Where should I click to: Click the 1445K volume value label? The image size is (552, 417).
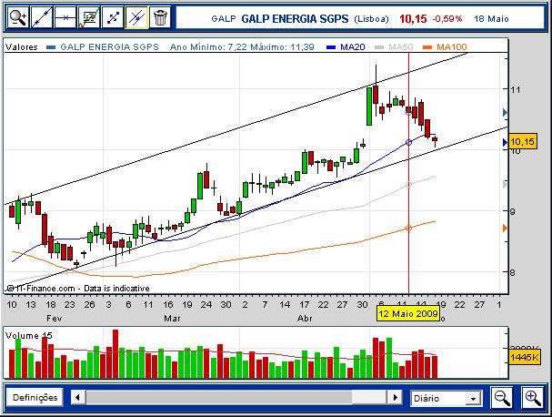[x=525, y=357]
